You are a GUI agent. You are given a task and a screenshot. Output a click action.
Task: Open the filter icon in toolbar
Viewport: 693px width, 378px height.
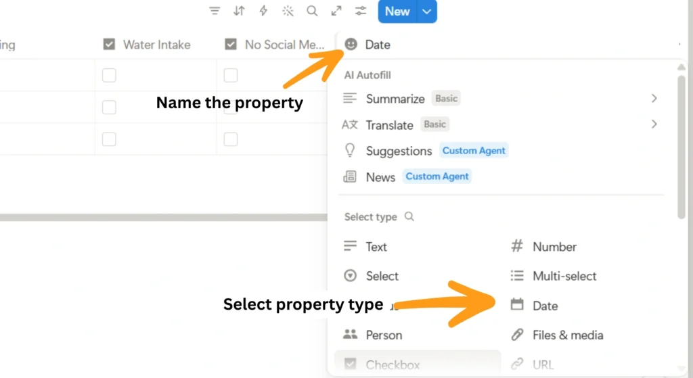(x=215, y=11)
